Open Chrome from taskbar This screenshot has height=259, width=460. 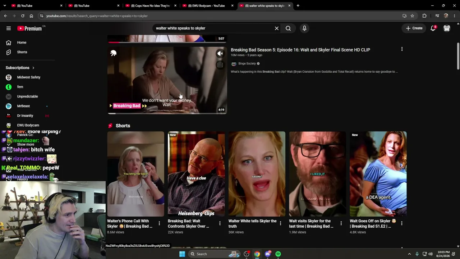257,254
